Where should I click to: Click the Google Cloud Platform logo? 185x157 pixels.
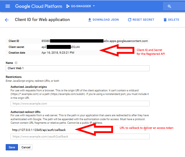click(x=39, y=6)
